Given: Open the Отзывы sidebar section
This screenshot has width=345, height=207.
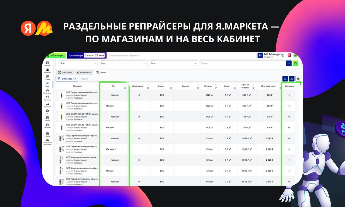Looking at the screenshot, I should 47,77.
